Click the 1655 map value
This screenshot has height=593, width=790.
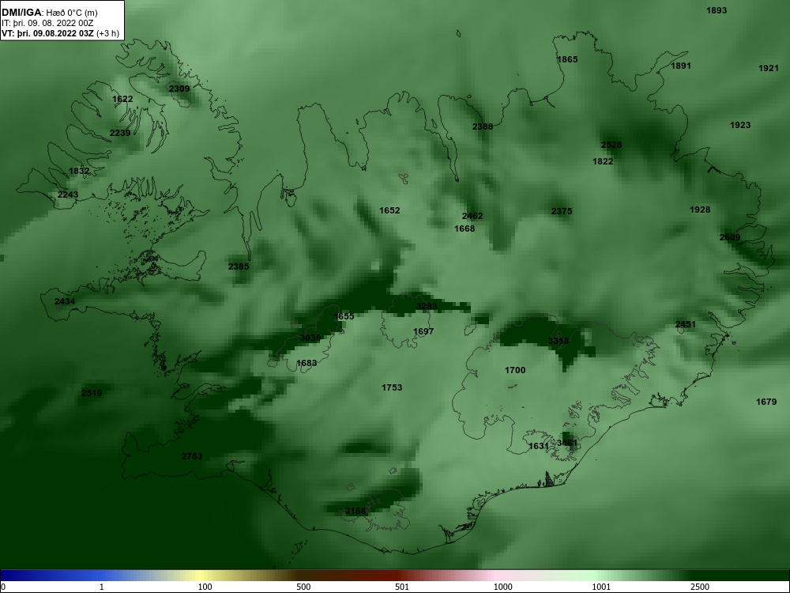click(344, 316)
